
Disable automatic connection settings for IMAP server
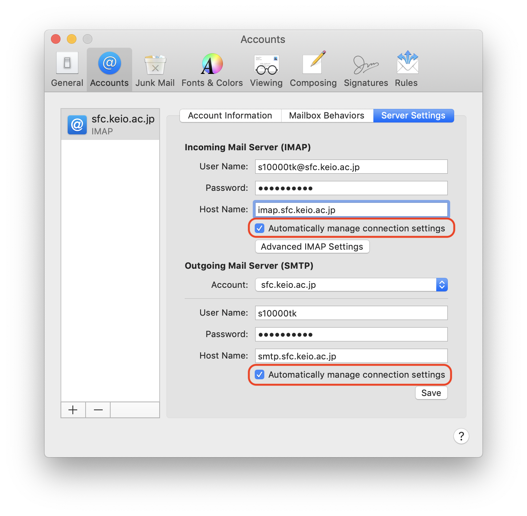260,228
